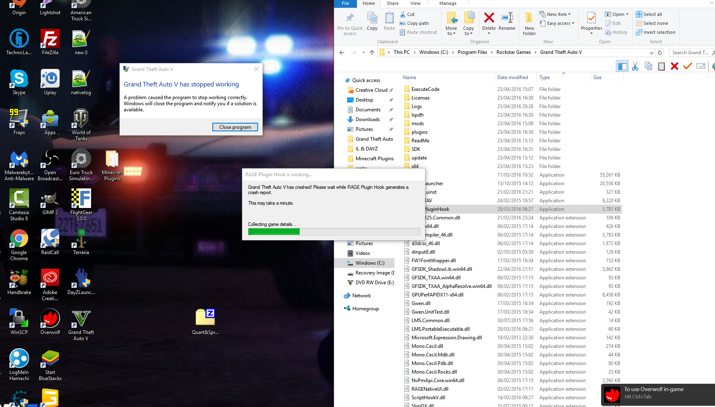Open FileZilla desktop shortcut
The width and height of the screenshot is (715, 407).
pyautogui.click(x=50, y=42)
